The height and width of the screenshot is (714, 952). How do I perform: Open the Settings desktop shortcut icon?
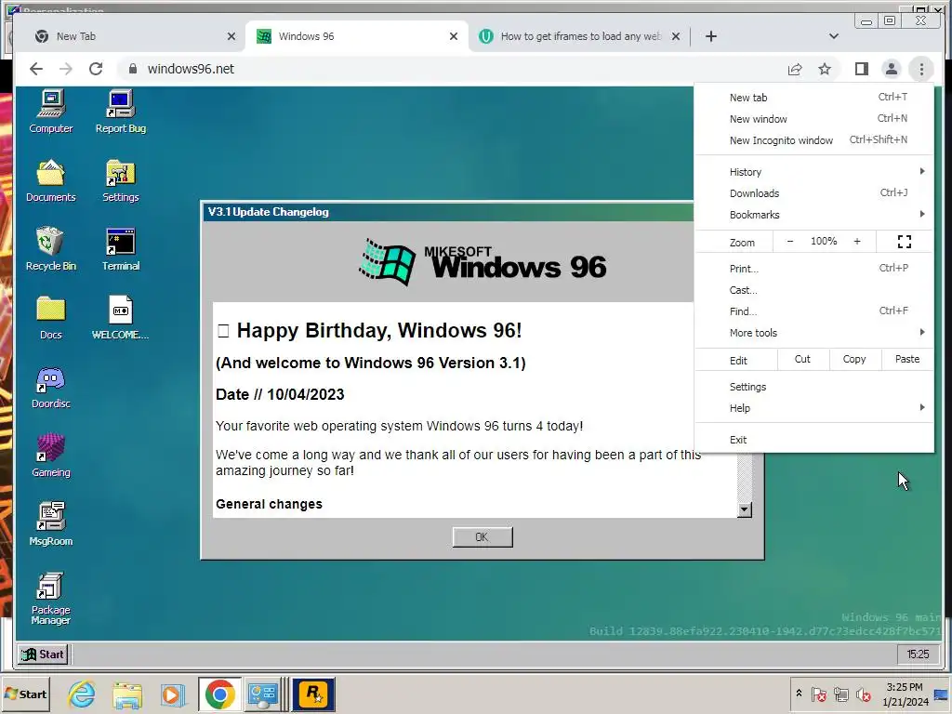pyautogui.click(x=120, y=180)
